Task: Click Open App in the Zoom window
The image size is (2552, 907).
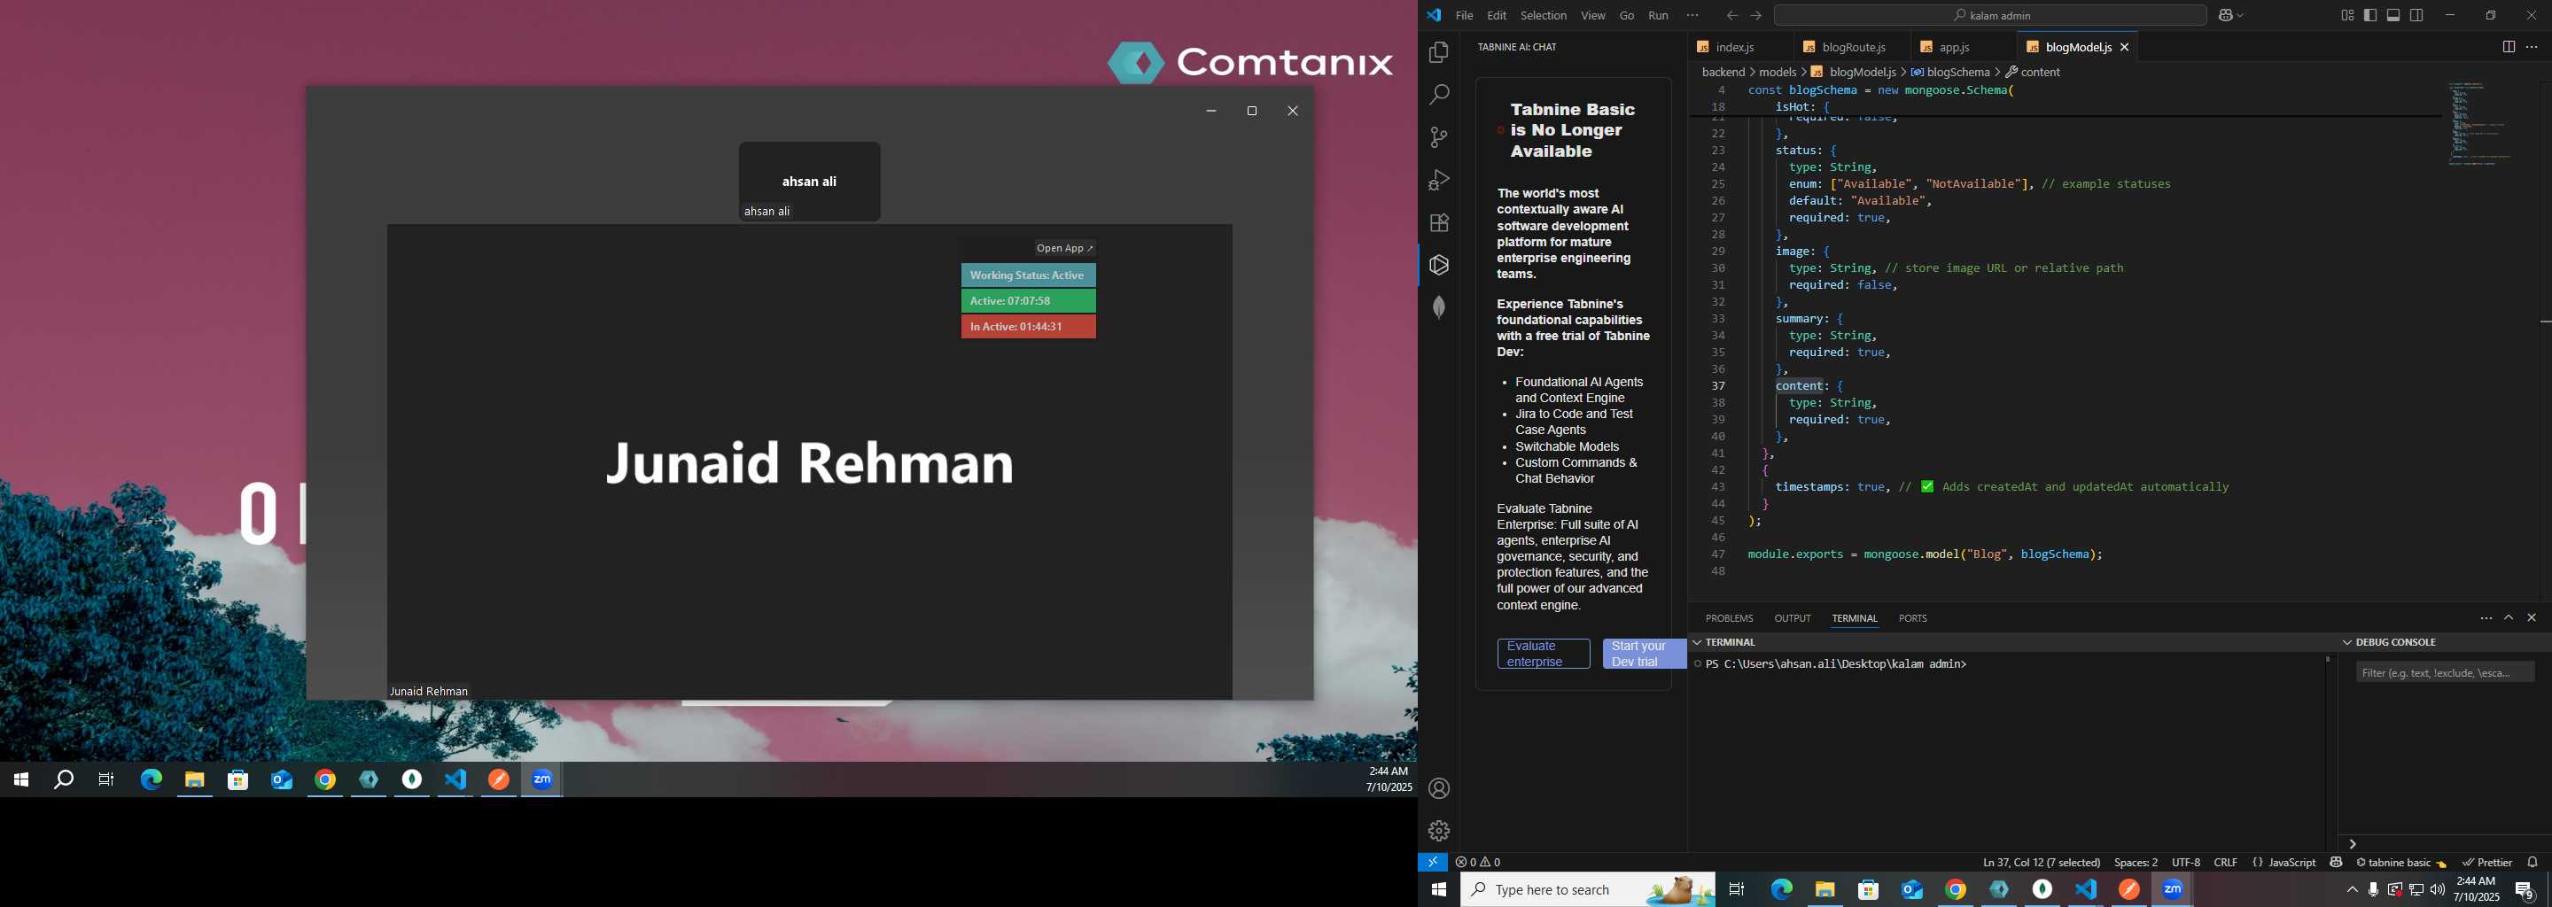Action: [1065, 249]
